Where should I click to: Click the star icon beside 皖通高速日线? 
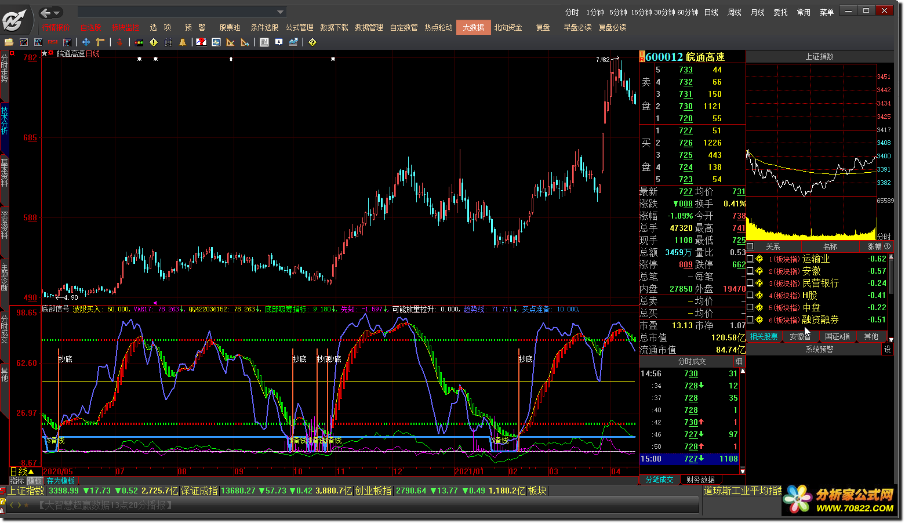pyautogui.click(x=44, y=53)
